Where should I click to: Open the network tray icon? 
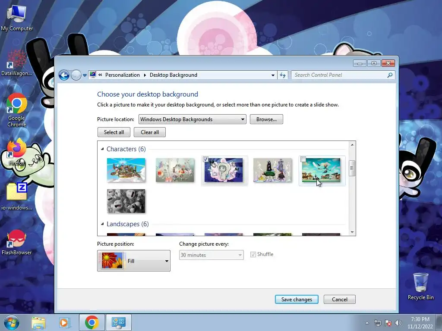click(377, 323)
